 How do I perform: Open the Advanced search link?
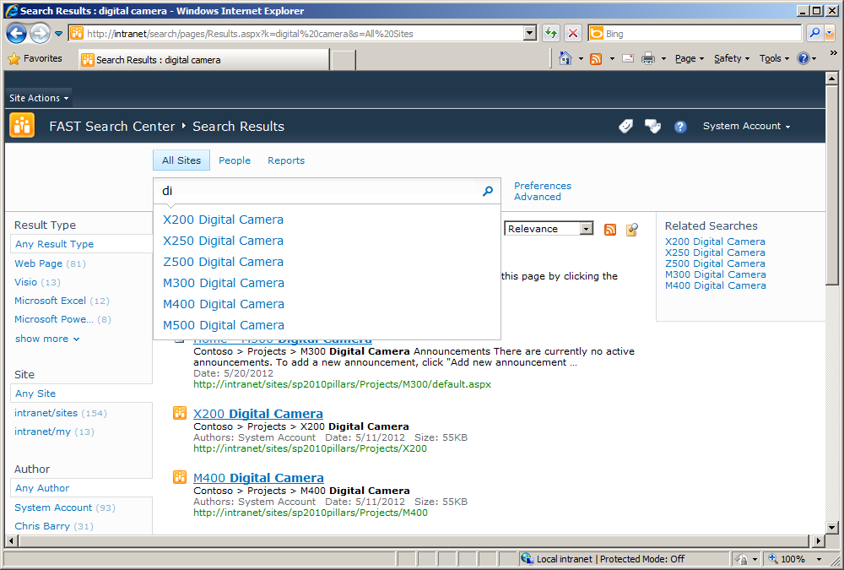[x=537, y=197]
